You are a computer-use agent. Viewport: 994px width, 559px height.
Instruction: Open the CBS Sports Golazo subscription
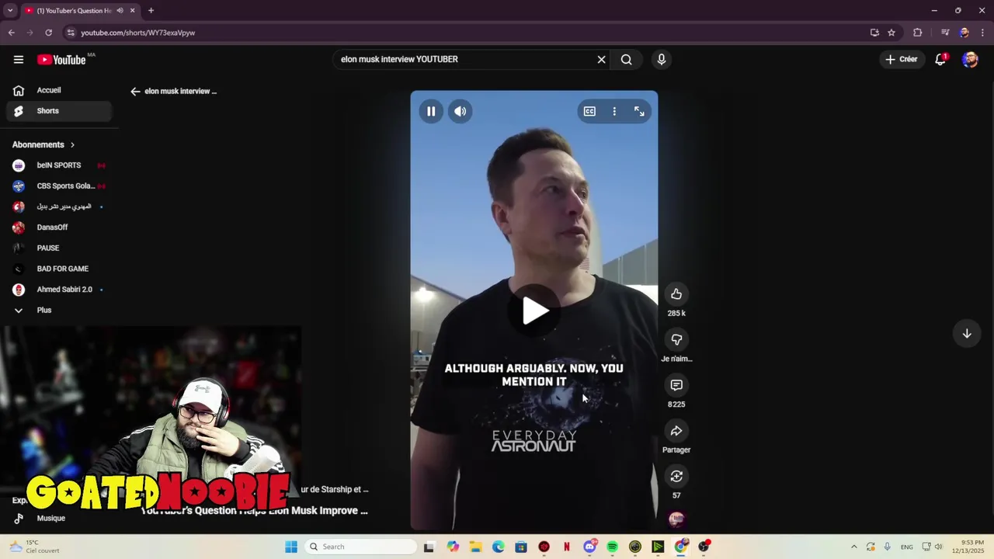click(x=59, y=186)
